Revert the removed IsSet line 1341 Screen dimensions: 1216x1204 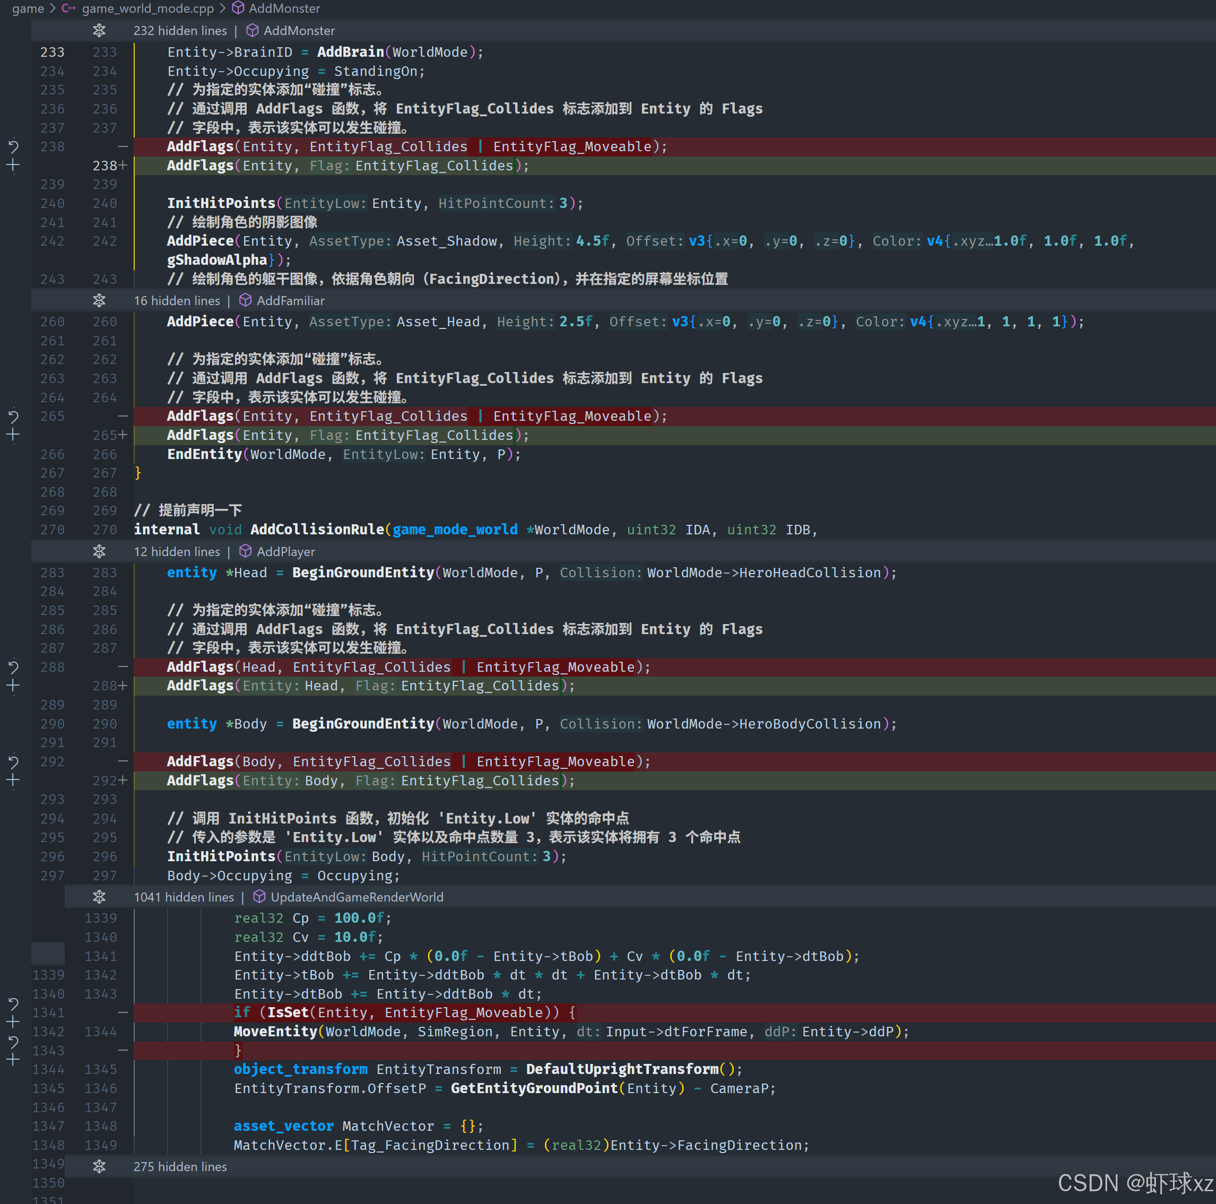pyautogui.click(x=13, y=1003)
